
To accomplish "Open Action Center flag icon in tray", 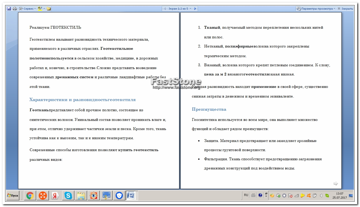I will click(x=290, y=196).
